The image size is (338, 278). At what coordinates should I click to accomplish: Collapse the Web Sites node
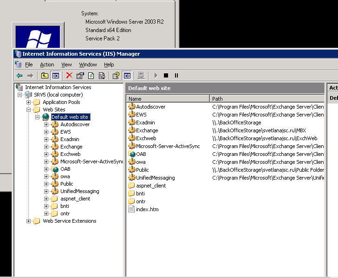click(x=28, y=110)
